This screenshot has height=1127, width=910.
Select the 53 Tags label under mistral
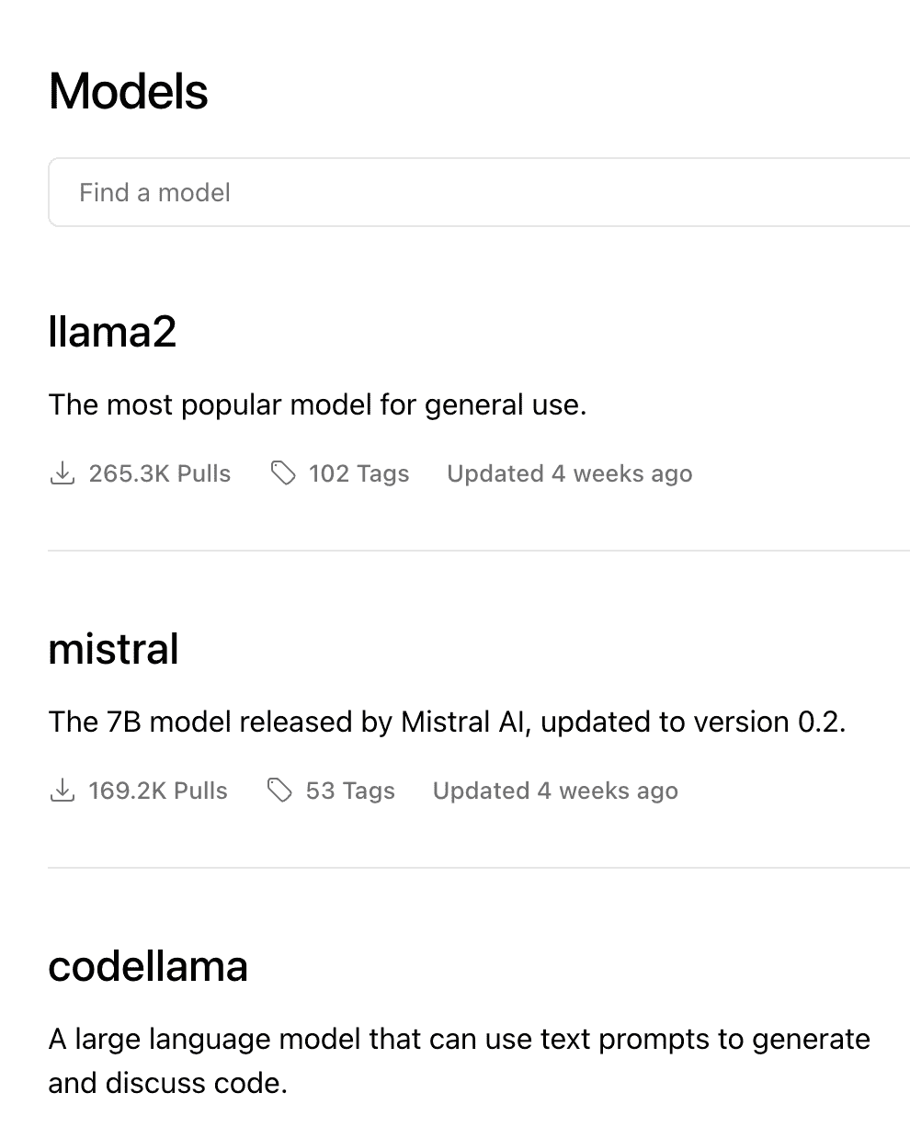click(350, 791)
